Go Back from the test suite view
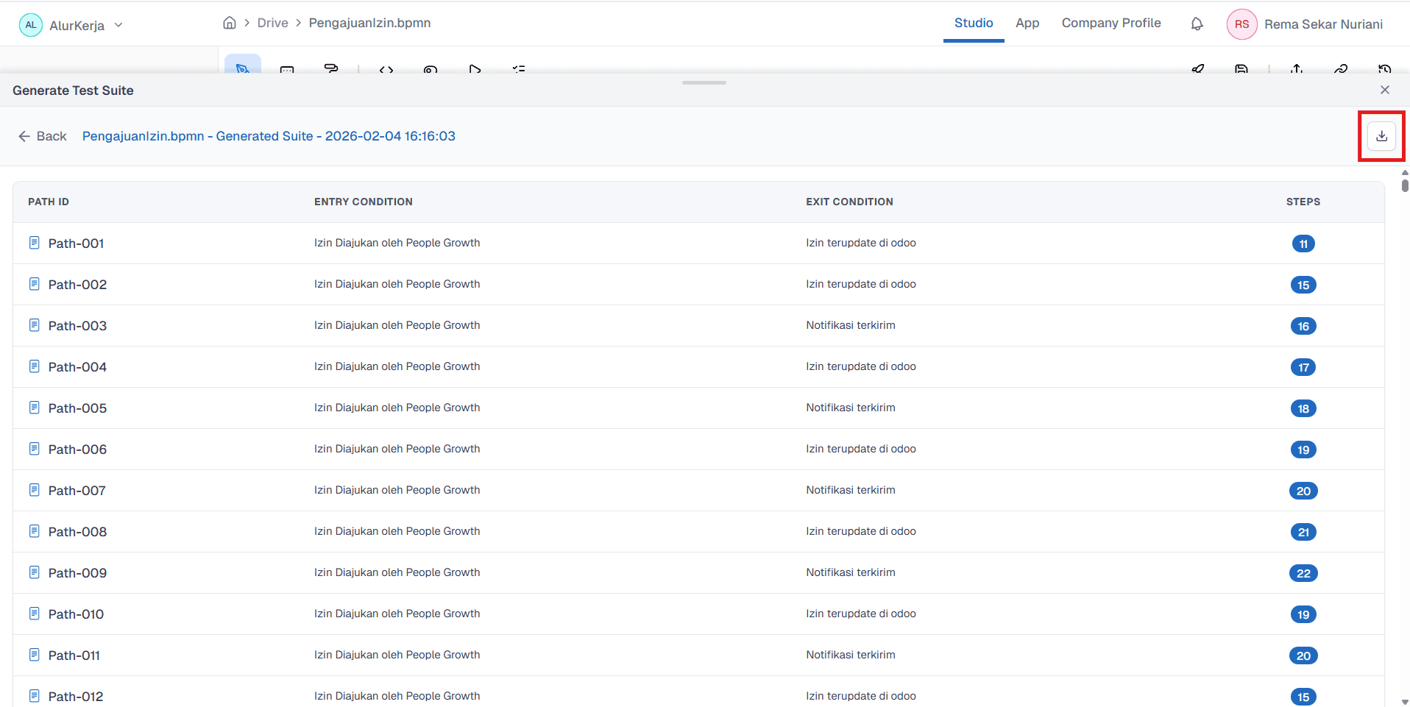Viewport: 1410px width, 707px height. [x=41, y=136]
